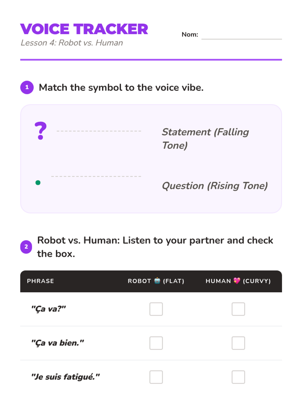Select the "Question (Rising Tone)" option

214,186
